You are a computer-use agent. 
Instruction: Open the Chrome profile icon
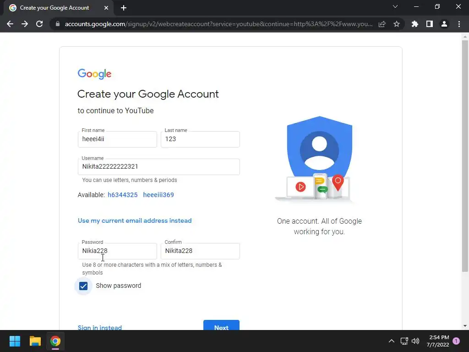tap(444, 24)
